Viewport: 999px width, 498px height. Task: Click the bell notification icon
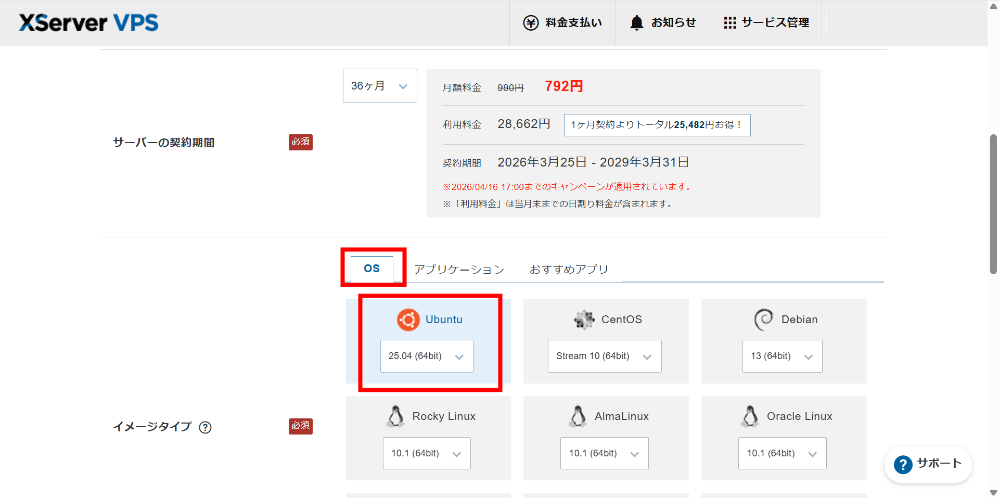pos(636,23)
